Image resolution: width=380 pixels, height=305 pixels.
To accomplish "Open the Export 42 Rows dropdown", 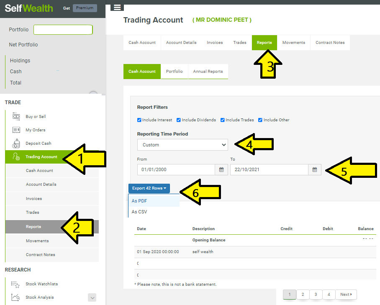I will (x=149, y=188).
